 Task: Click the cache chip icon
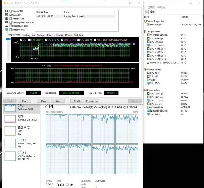click(6, 18)
